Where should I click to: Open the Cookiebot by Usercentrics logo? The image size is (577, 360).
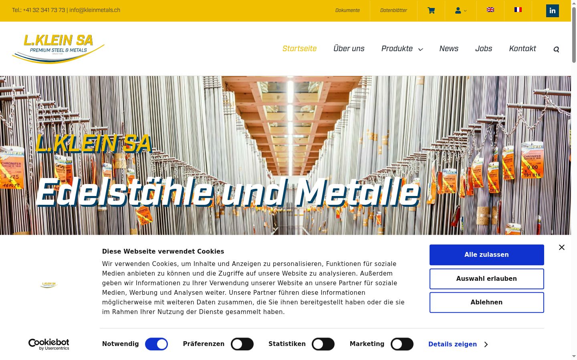pyautogui.click(x=49, y=344)
